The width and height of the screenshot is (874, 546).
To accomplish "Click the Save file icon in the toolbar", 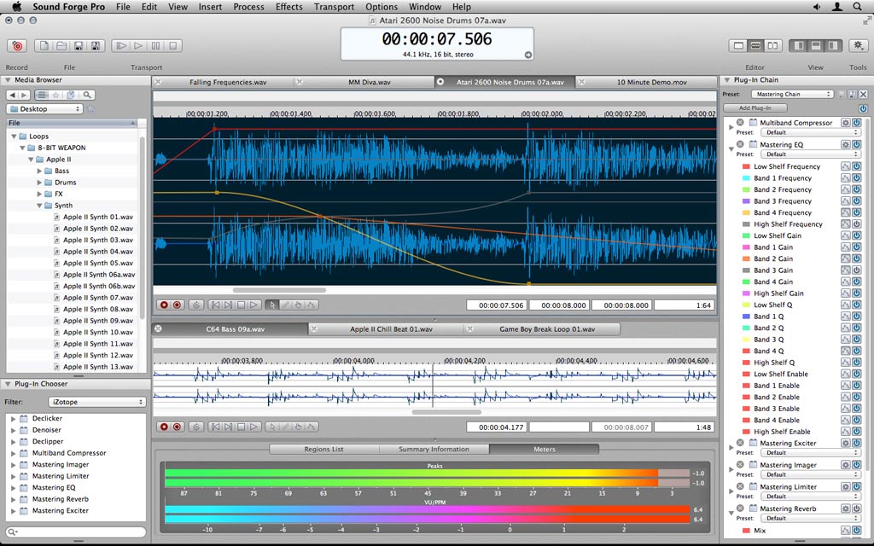I will [79, 46].
